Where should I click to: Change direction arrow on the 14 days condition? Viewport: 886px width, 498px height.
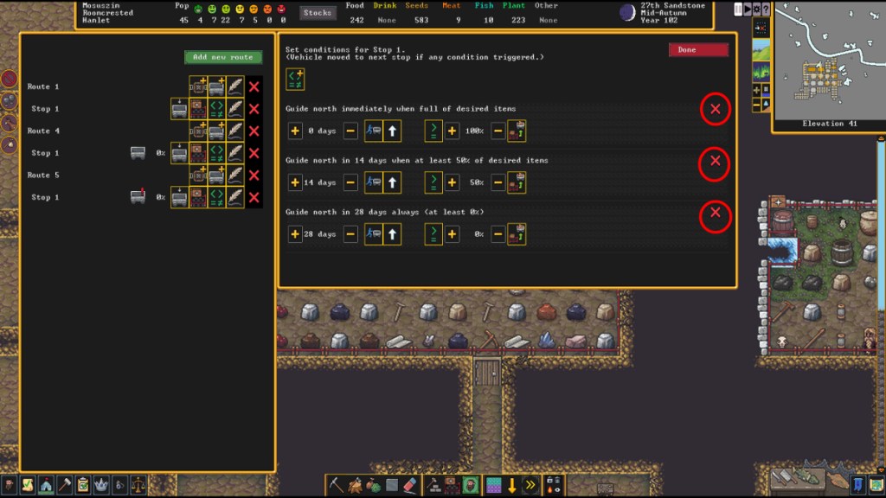click(x=392, y=183)
